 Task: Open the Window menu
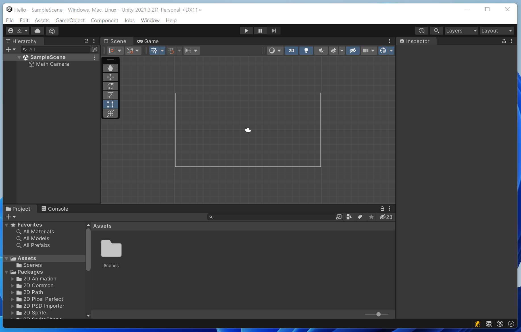(150, 20)
